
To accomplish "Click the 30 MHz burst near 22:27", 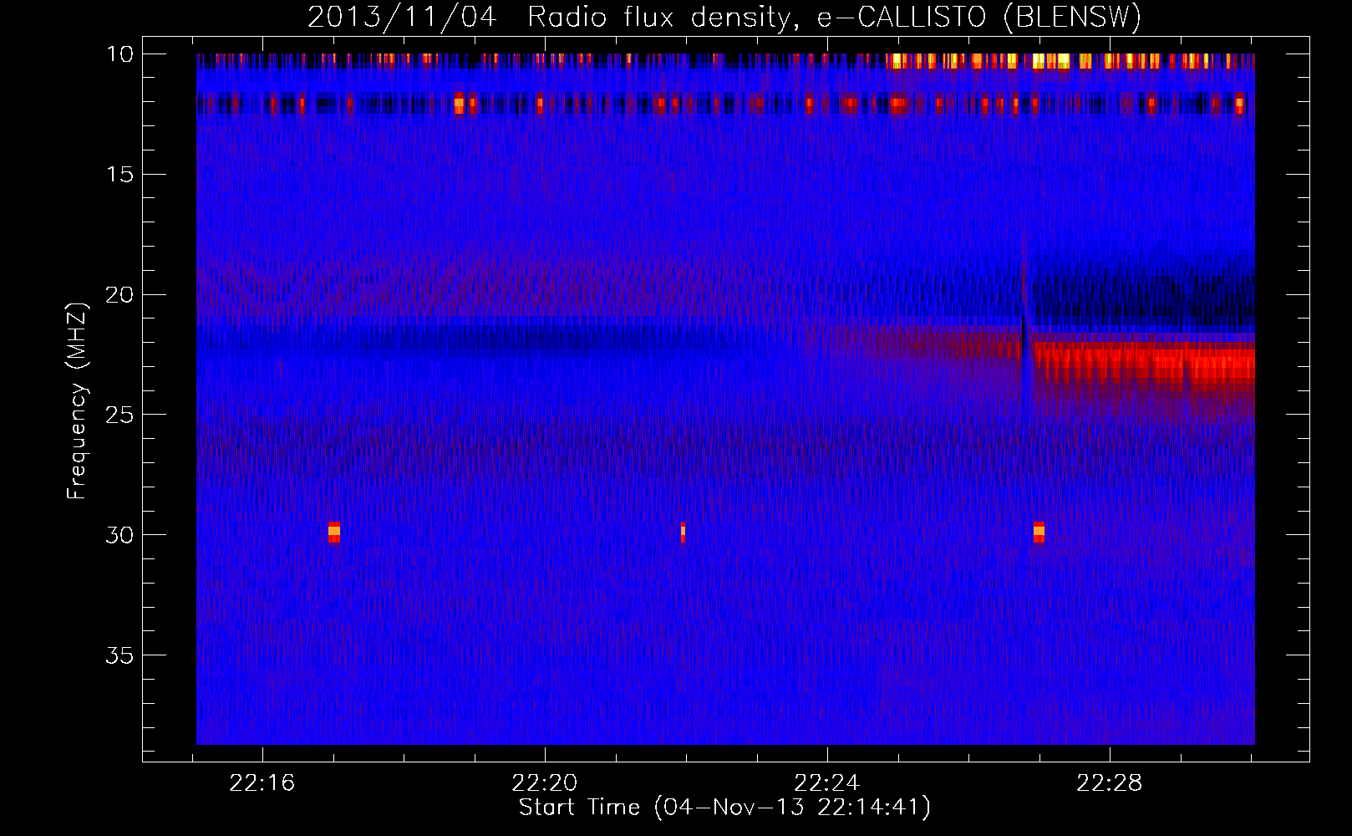I will (x=1039, y=532).
